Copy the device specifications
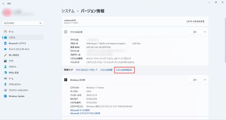Screen dimensions: 226x120 pos(195,32)
